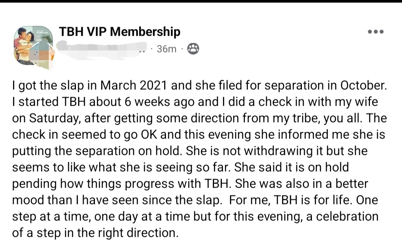This screenshot has width=402, height=245.
Task: Open the TBH VIP Membership group name
Action: (x=119, y=32)
